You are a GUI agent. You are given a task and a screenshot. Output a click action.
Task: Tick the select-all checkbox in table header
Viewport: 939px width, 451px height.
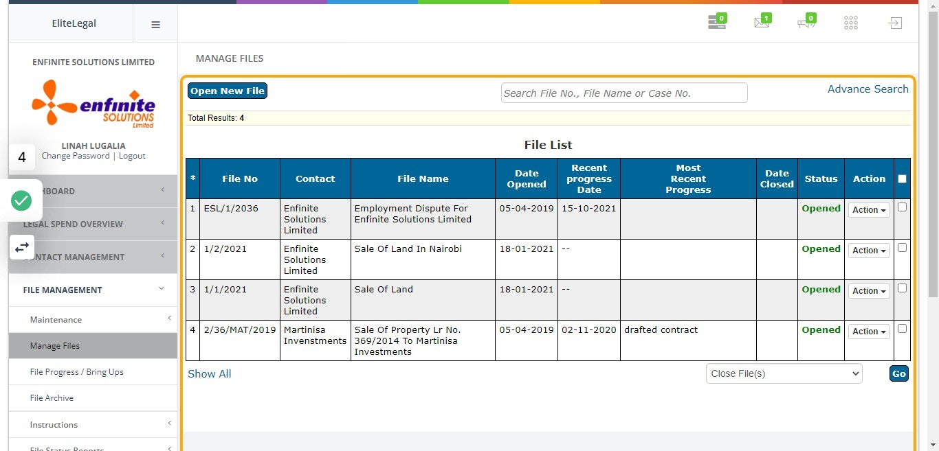click(902, 178)
